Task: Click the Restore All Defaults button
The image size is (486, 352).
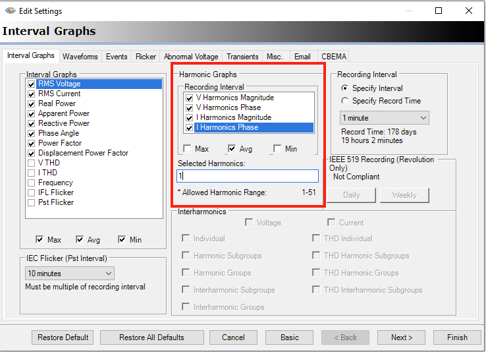Action: pos(151,337)
